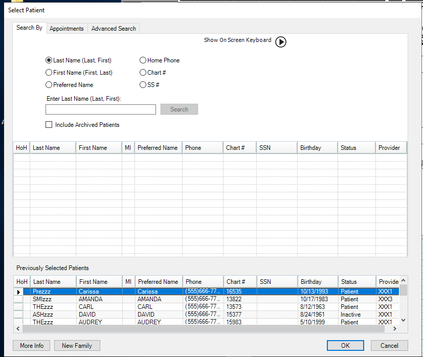Click the Status column header in results grid
Viewport: 423px width, 357px height.
pyautogui.click(x=357, y=148)
